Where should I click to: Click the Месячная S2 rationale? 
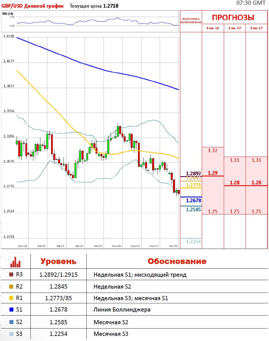(111, 322)
